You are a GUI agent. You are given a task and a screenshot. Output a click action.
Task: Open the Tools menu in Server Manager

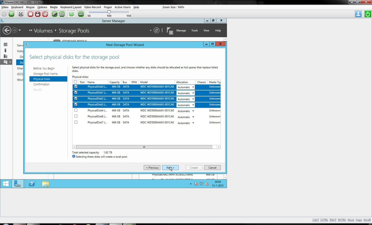tap(194, 30)
